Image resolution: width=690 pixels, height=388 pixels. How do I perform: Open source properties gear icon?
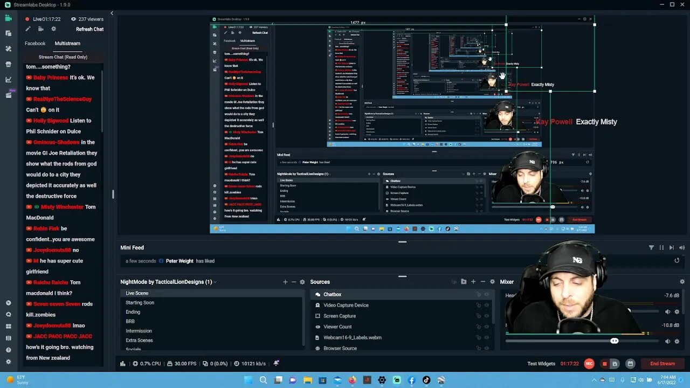(492, 282)
